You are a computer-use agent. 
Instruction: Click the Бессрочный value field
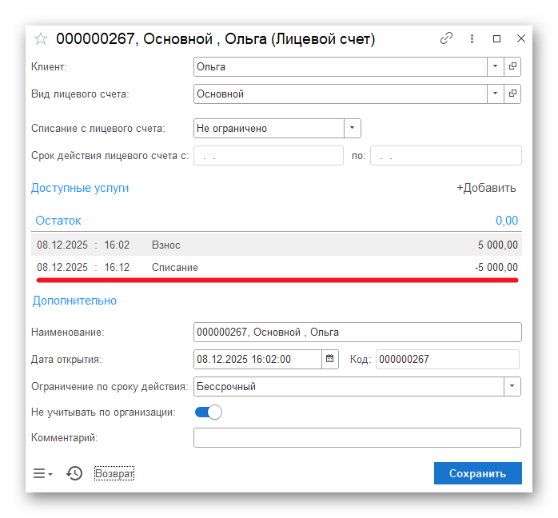349,386
